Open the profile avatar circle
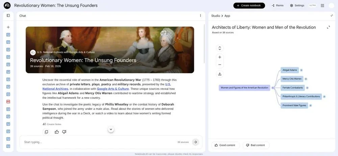The width and height of the screenshot is (338, 156). (331, 6)
